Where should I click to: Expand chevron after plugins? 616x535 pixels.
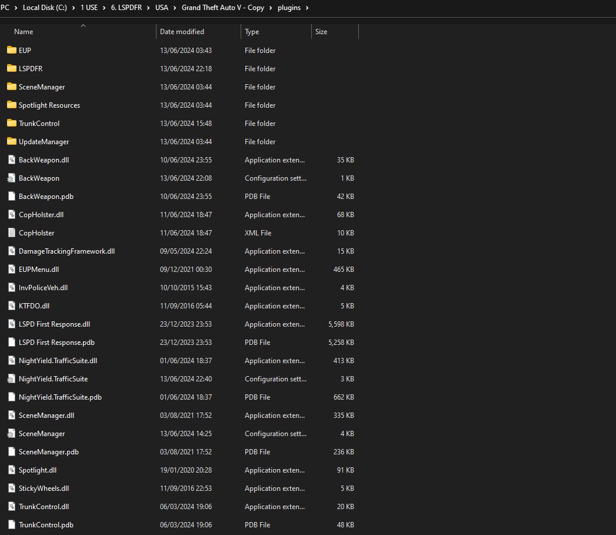click(x=307, y=8)
